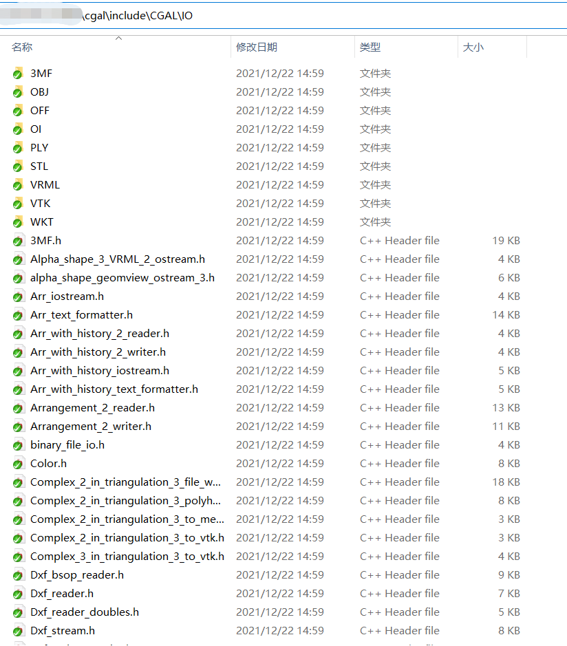Select the file Complex_2_in_triangulation_3_to_me...
Screen dimensions: 567x646
click(127, 519)
